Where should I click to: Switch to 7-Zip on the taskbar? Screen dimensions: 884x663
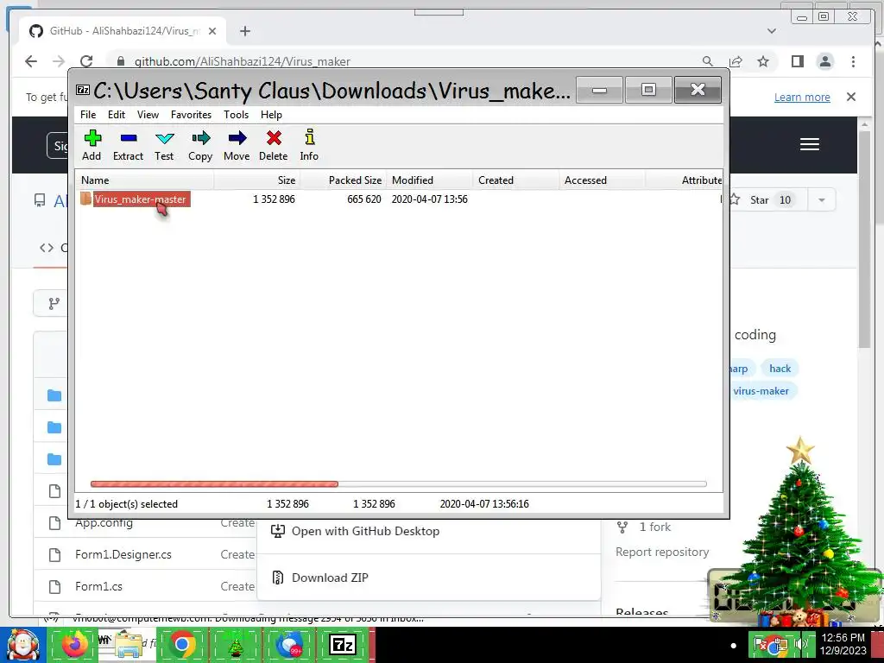(342, 645)
